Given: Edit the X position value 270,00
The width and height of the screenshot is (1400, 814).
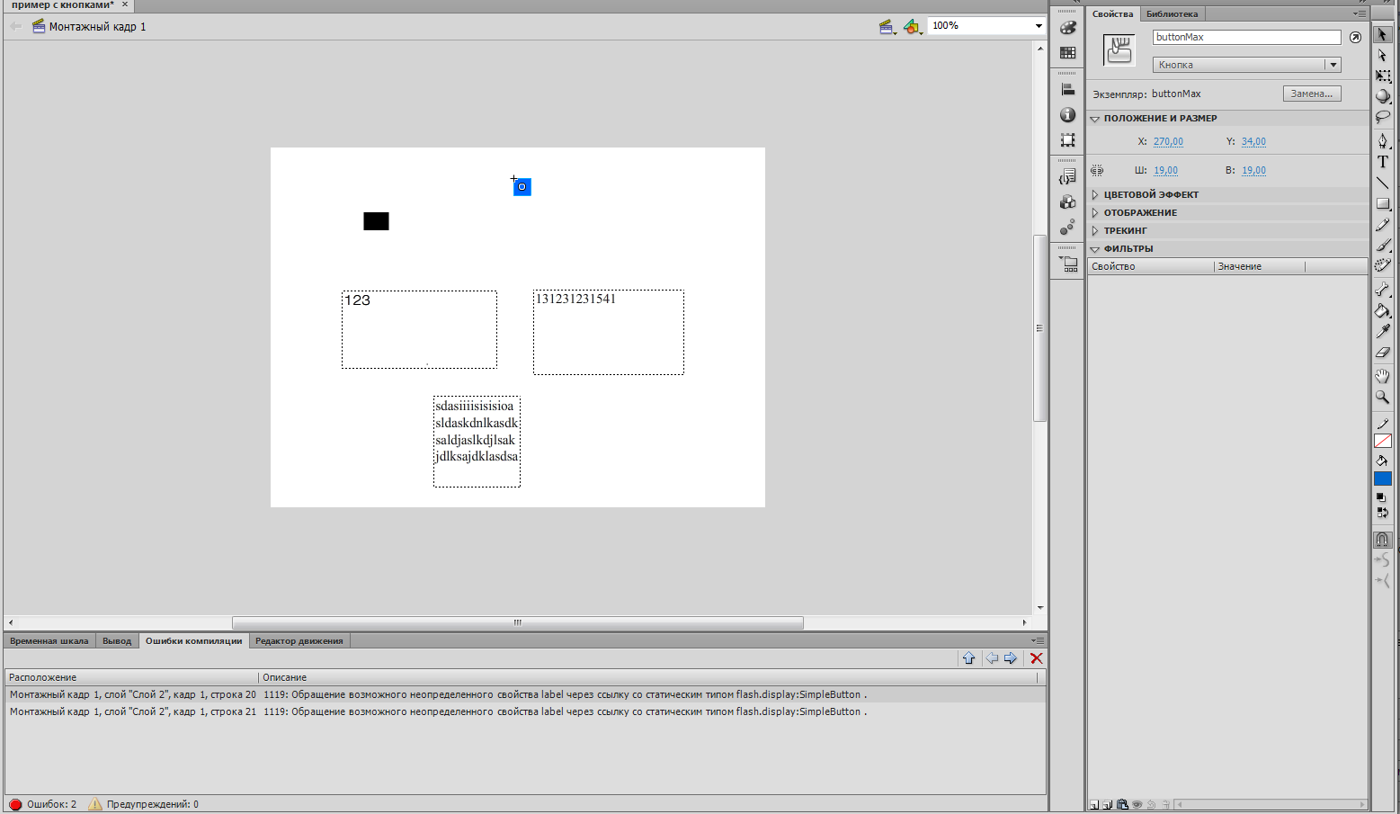Looking at the screenshot, I should (x=1168, y=141).
